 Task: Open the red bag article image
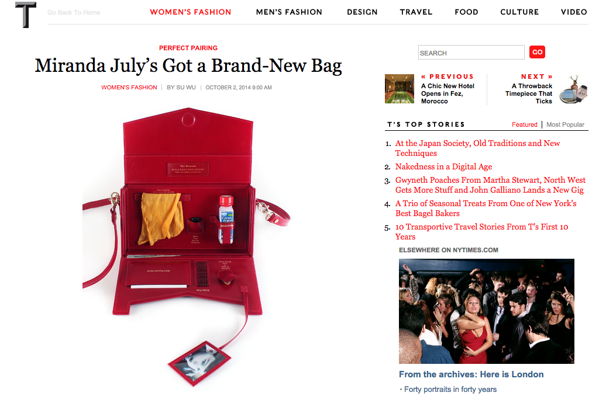(187, 247)
